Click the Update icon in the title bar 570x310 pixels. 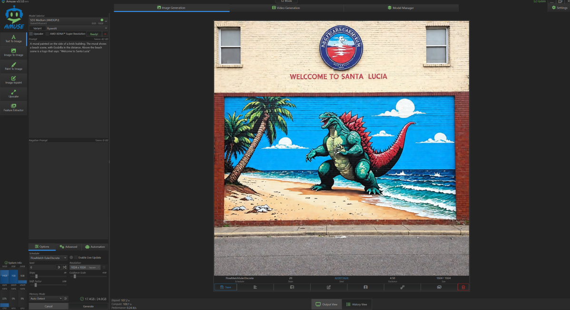540,1
